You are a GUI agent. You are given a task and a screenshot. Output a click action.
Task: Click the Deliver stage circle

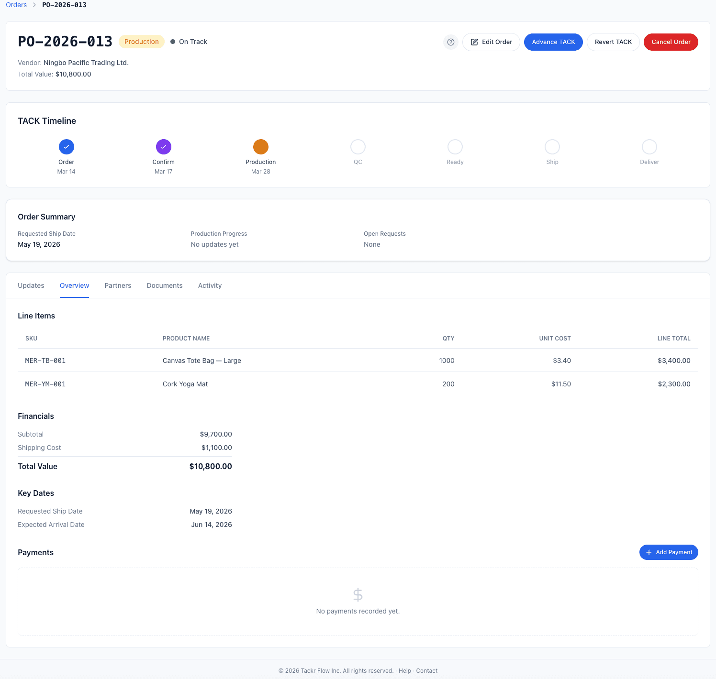(x=649, y=147)
